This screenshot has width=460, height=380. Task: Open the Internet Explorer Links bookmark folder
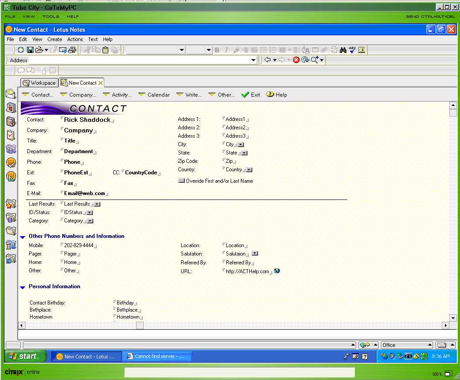click(x=11, y=259)
